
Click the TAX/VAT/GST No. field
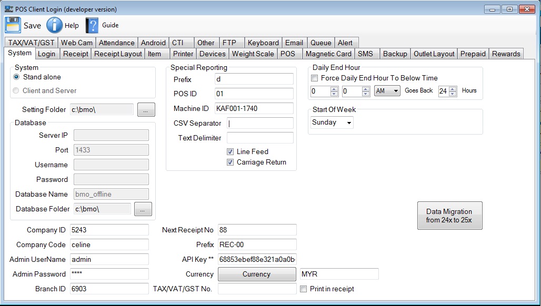tap(257, 289)
